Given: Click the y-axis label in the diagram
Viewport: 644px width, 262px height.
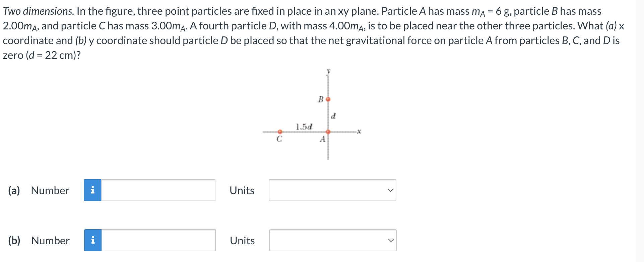Looking at the screenshot, I should click(x=328, y=71).
